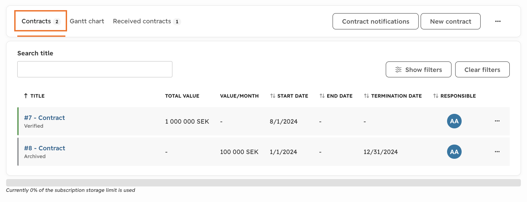Image resolution: width=527 pixels, height=202 pixels.
Task: Open row options for #8 - Contract
Action: pos(497,152)
